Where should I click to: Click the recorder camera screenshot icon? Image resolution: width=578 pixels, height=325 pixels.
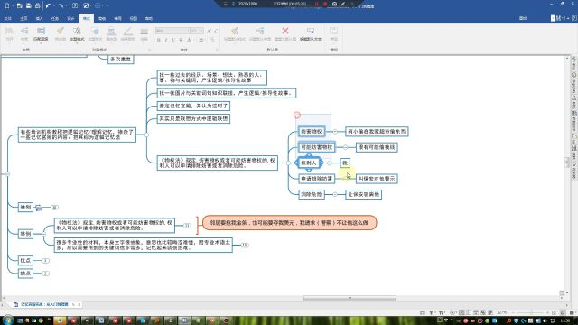click(334, 4)
